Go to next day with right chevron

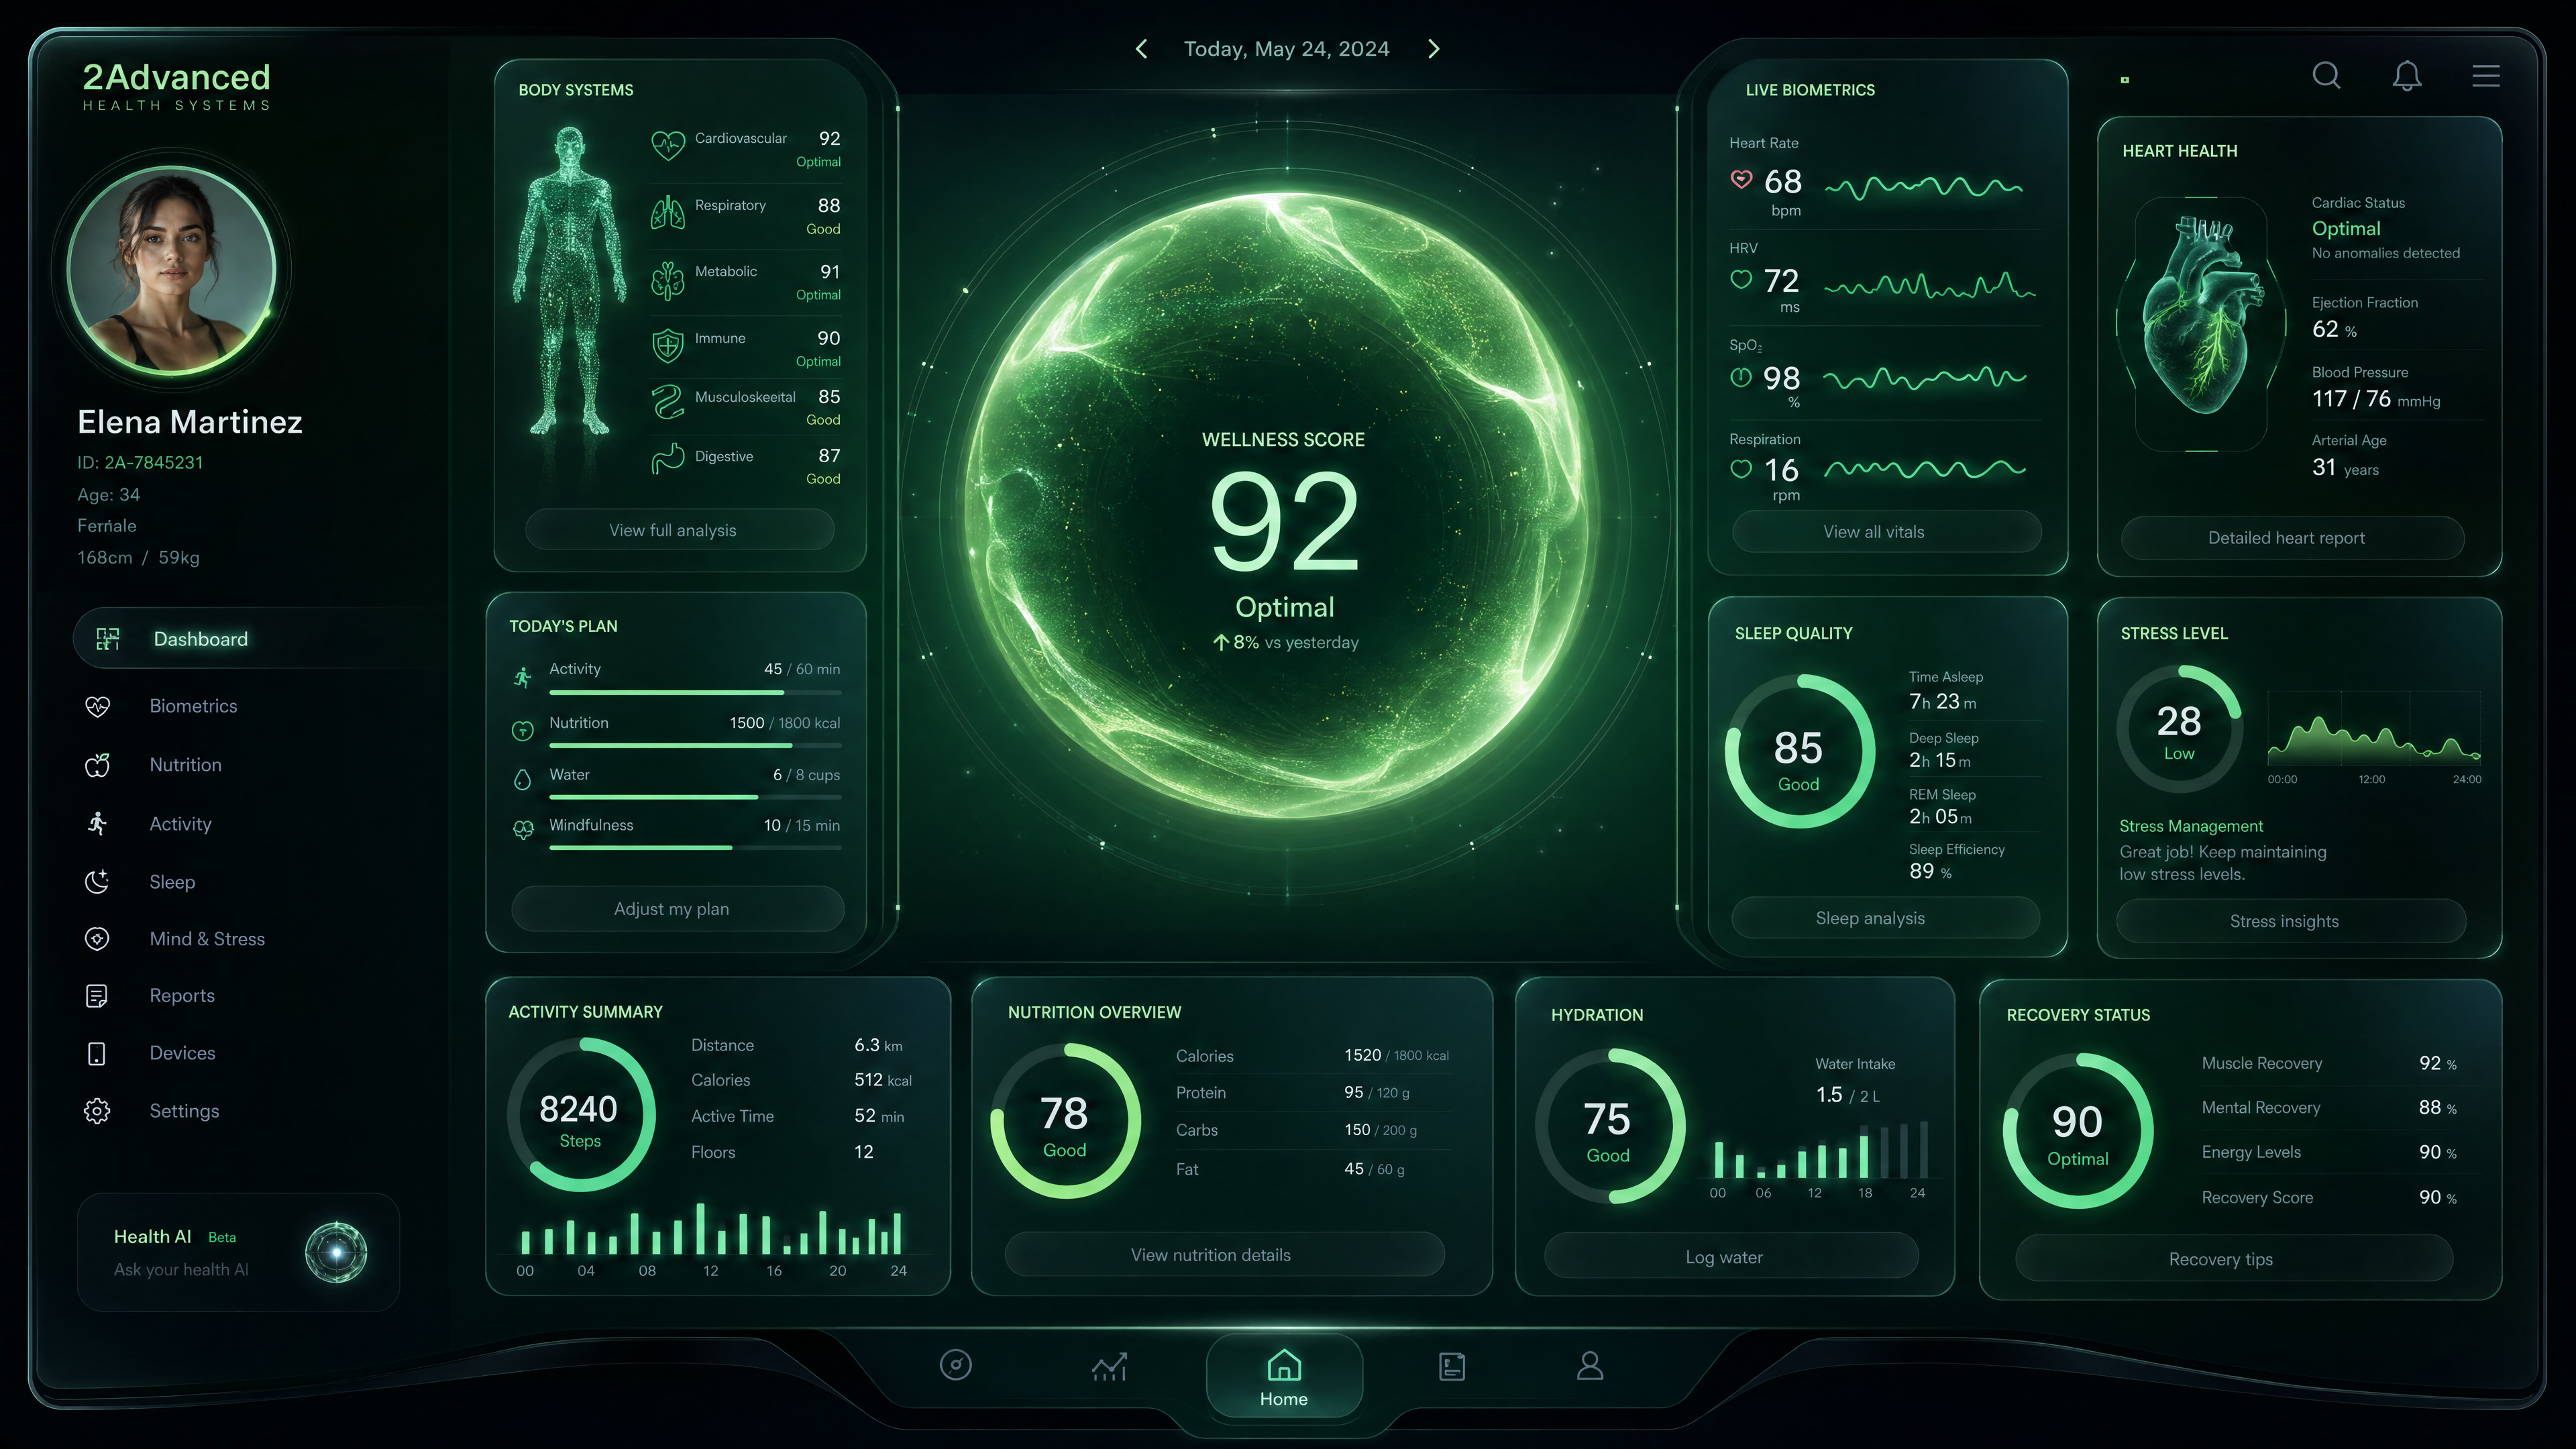coord(1434,49)
